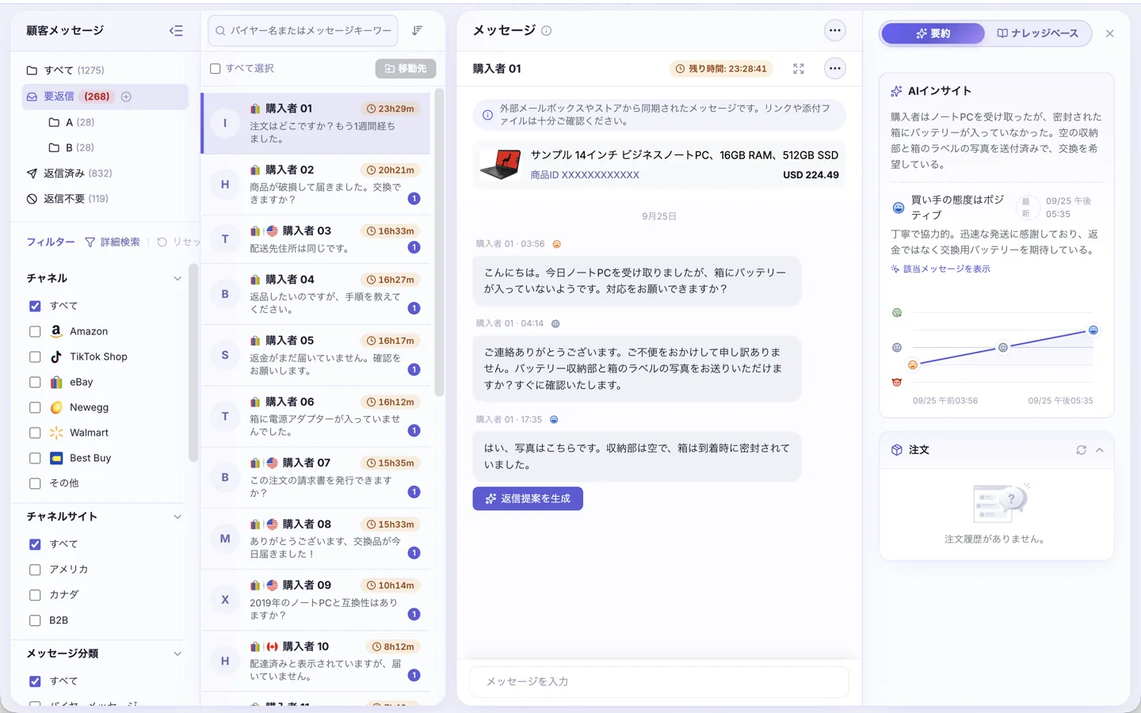Check the アメリカ channel site checkbox
Viewport: 1141px width, 713px height.
(35, 570)
